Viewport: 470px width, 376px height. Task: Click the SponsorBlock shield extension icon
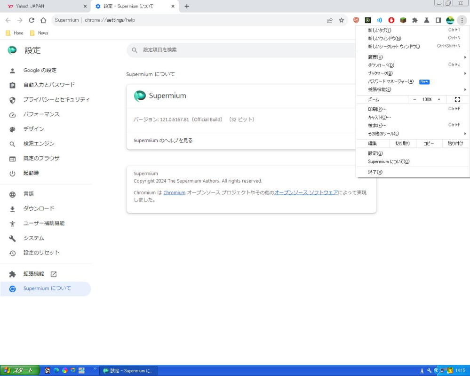[x=356, y=20]
